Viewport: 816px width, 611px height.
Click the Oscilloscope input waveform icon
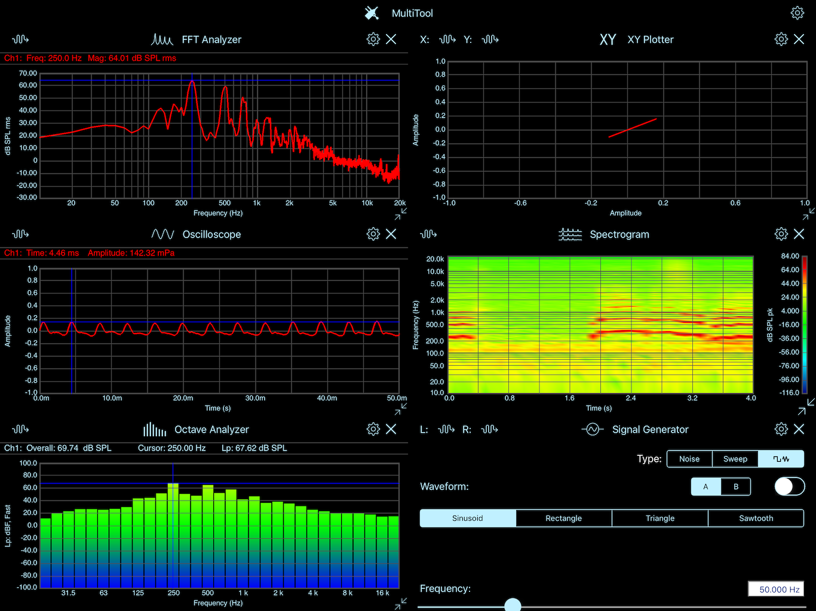[x=20, y=234]
